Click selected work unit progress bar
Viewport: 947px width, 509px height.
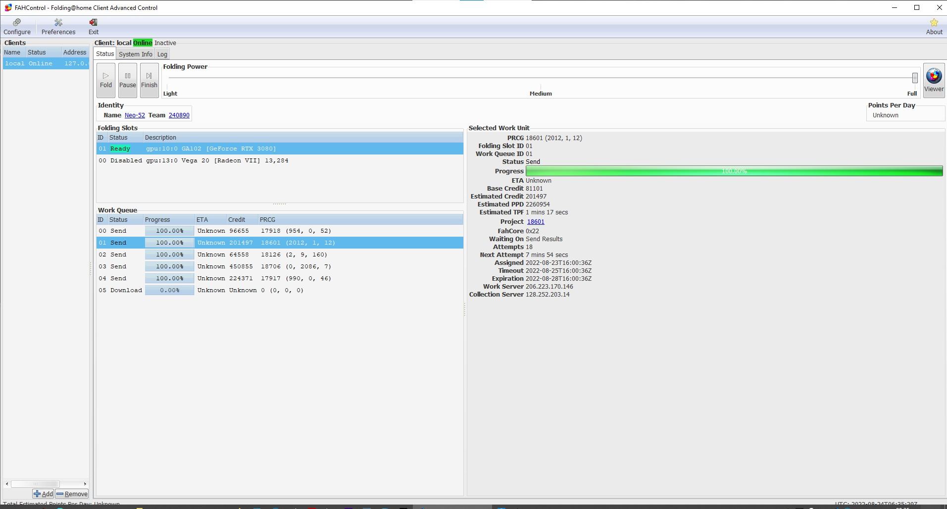[734, 171]
